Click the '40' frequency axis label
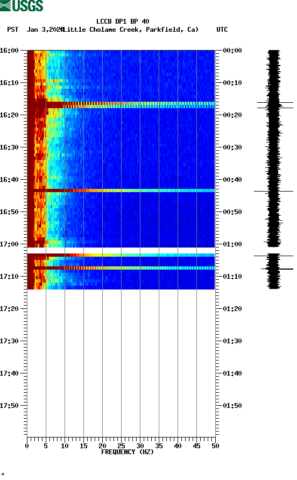 click(178, 446)
